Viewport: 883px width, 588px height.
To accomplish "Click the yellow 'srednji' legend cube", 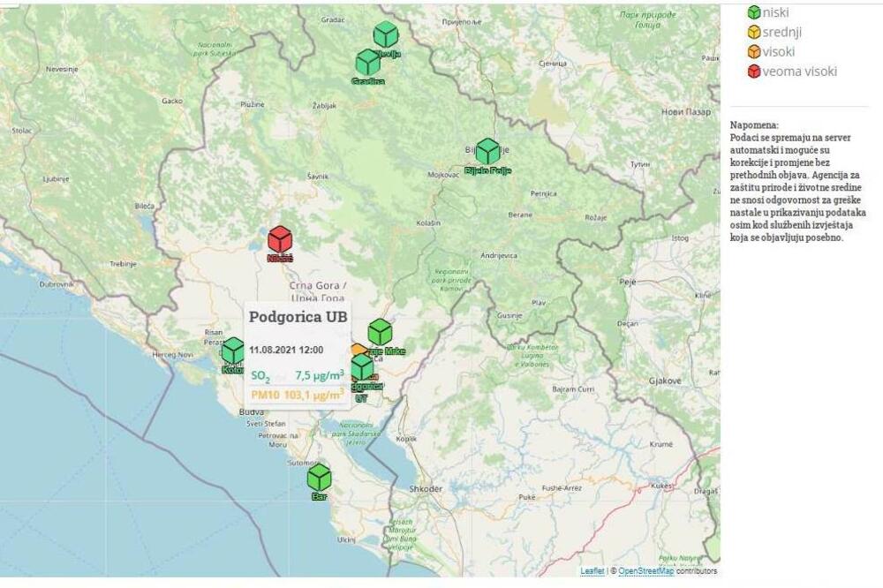I will tap(754, 33).
